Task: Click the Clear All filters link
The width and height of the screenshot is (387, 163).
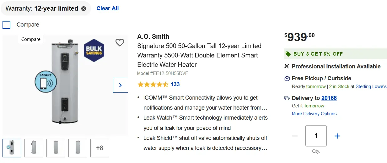Action: 107,8
